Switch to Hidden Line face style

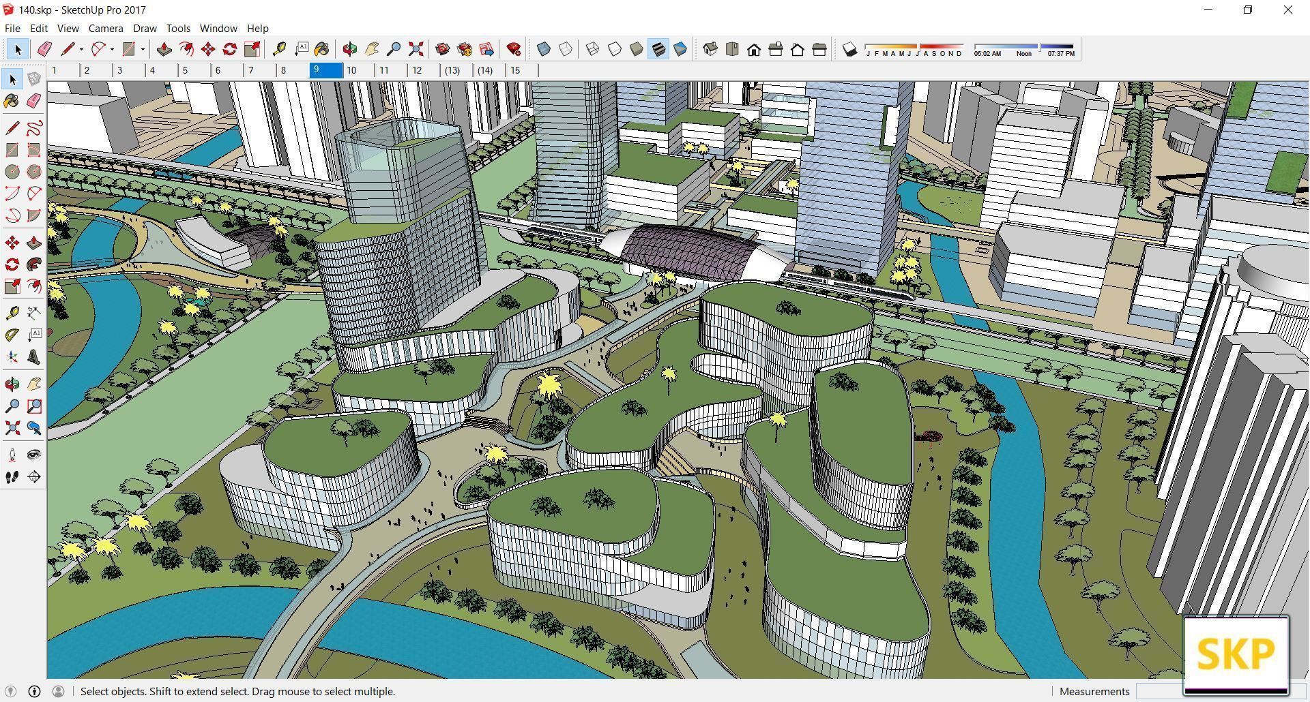point(614,49)
